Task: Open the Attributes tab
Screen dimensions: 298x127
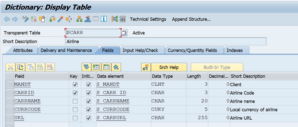Action: pyautogui.click(x=23, y=50)
